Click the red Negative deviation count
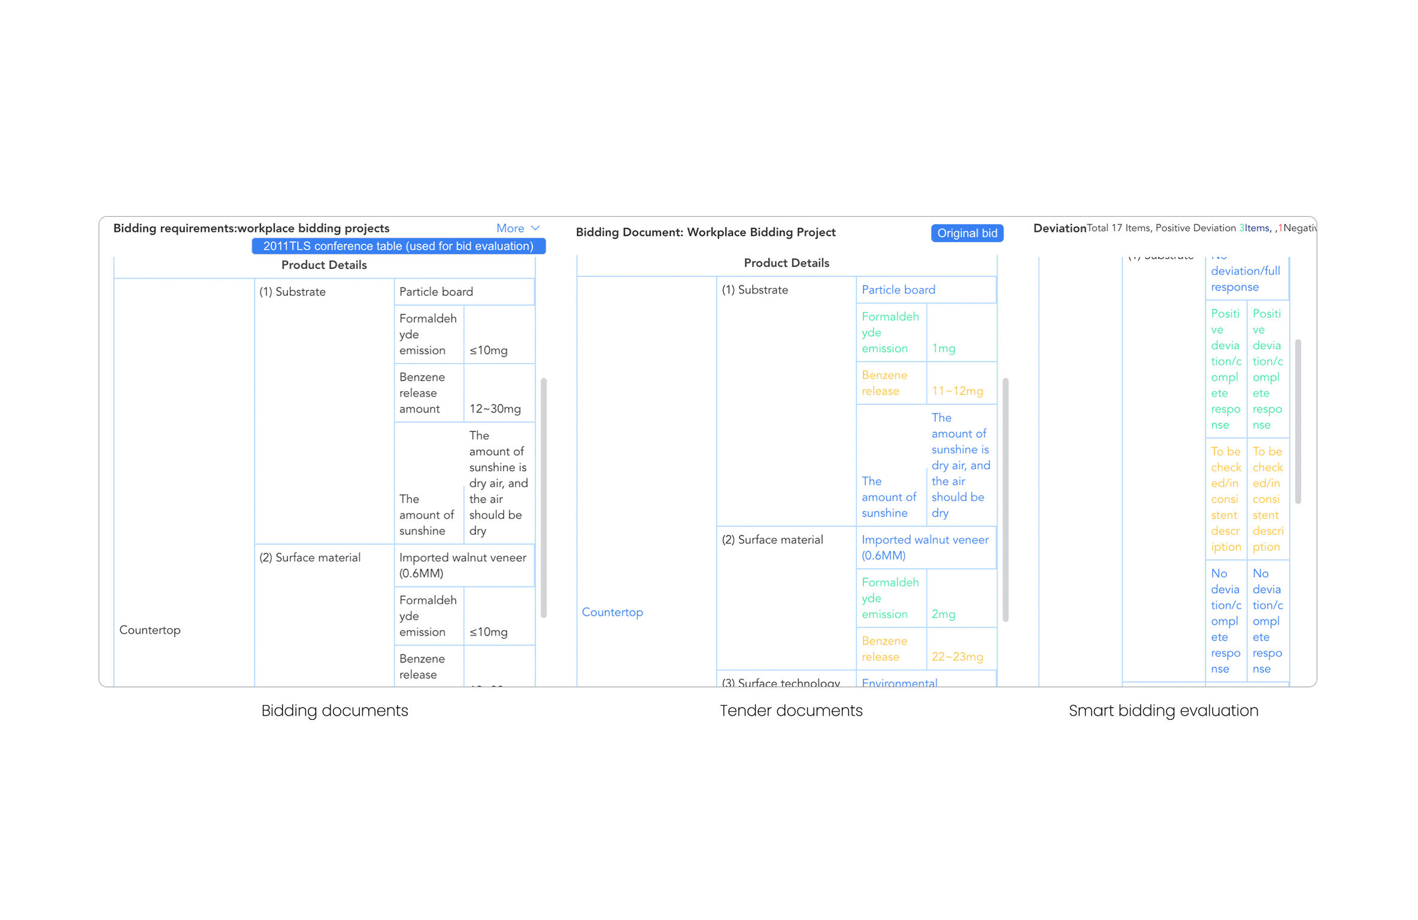1418x920 pixels. 1281,228
